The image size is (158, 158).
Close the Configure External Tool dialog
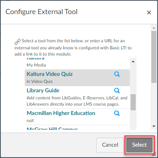point(149,13)
